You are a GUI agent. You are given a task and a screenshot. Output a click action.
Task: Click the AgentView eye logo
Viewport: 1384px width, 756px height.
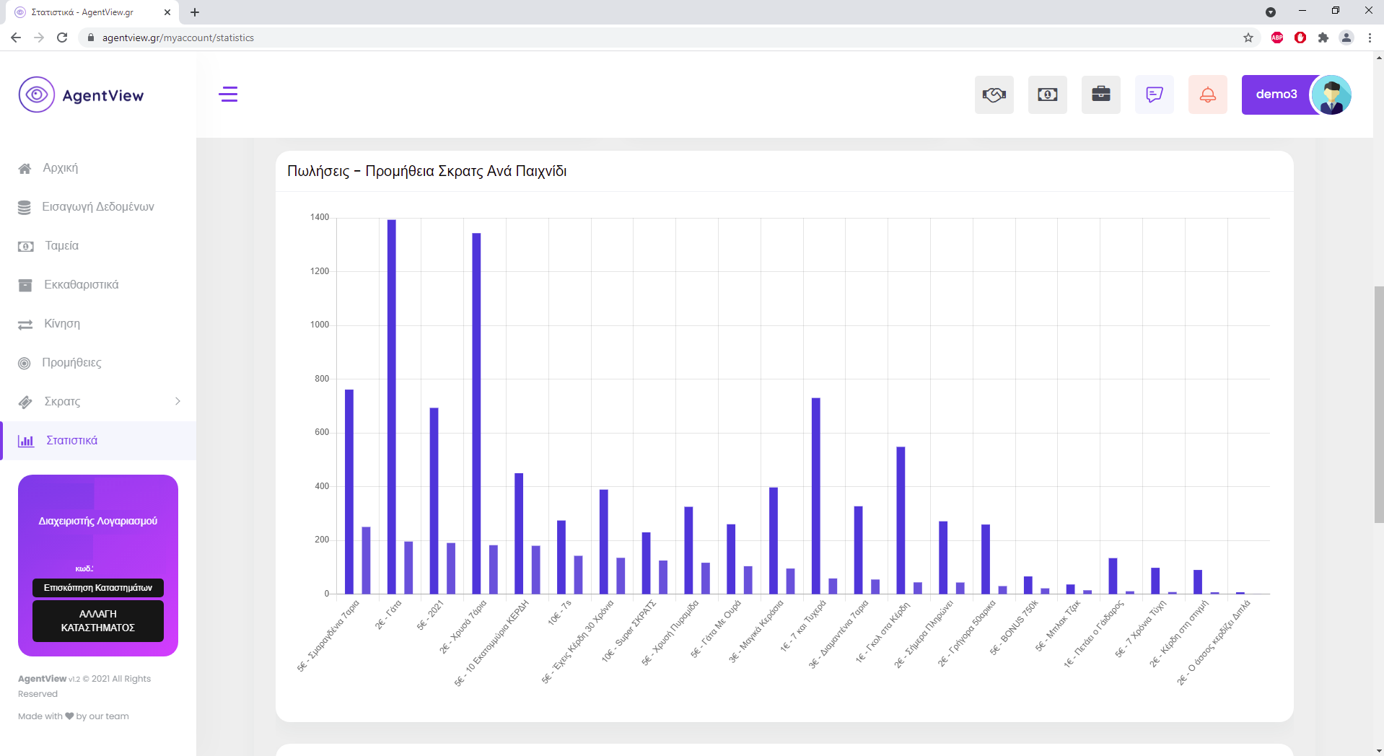(37, 95)
